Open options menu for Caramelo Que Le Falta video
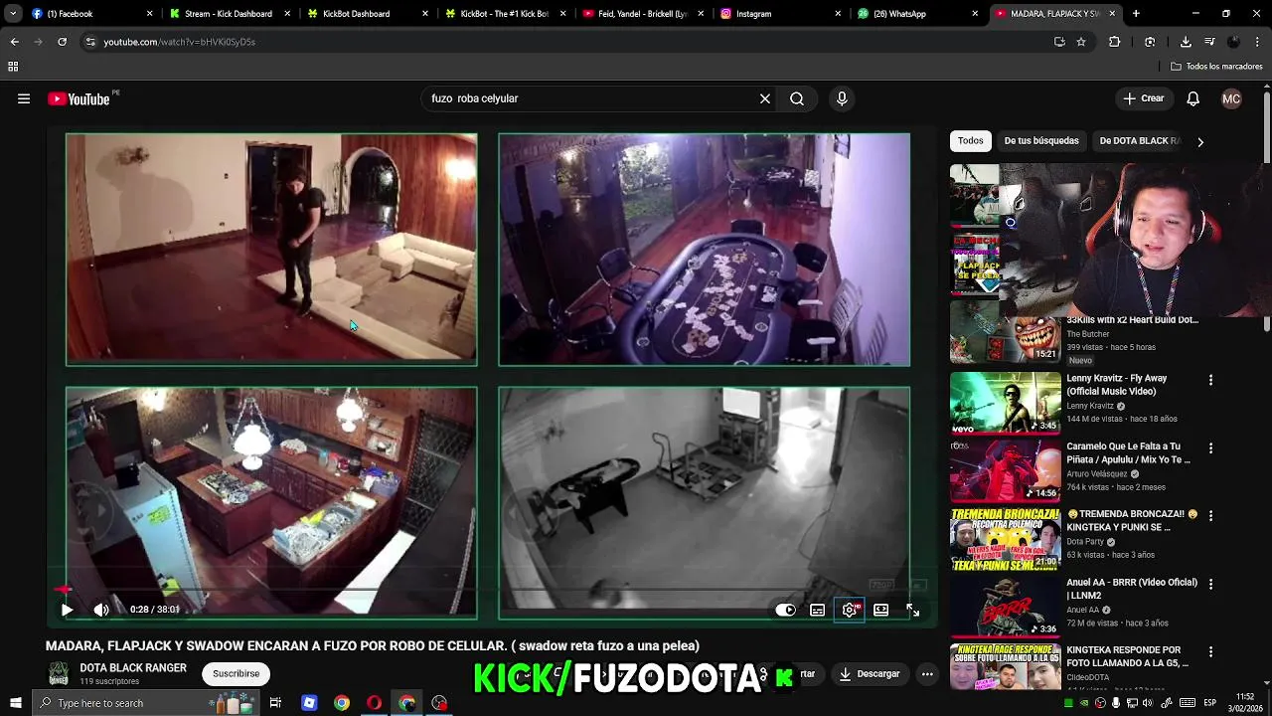 click(1210, 447)
